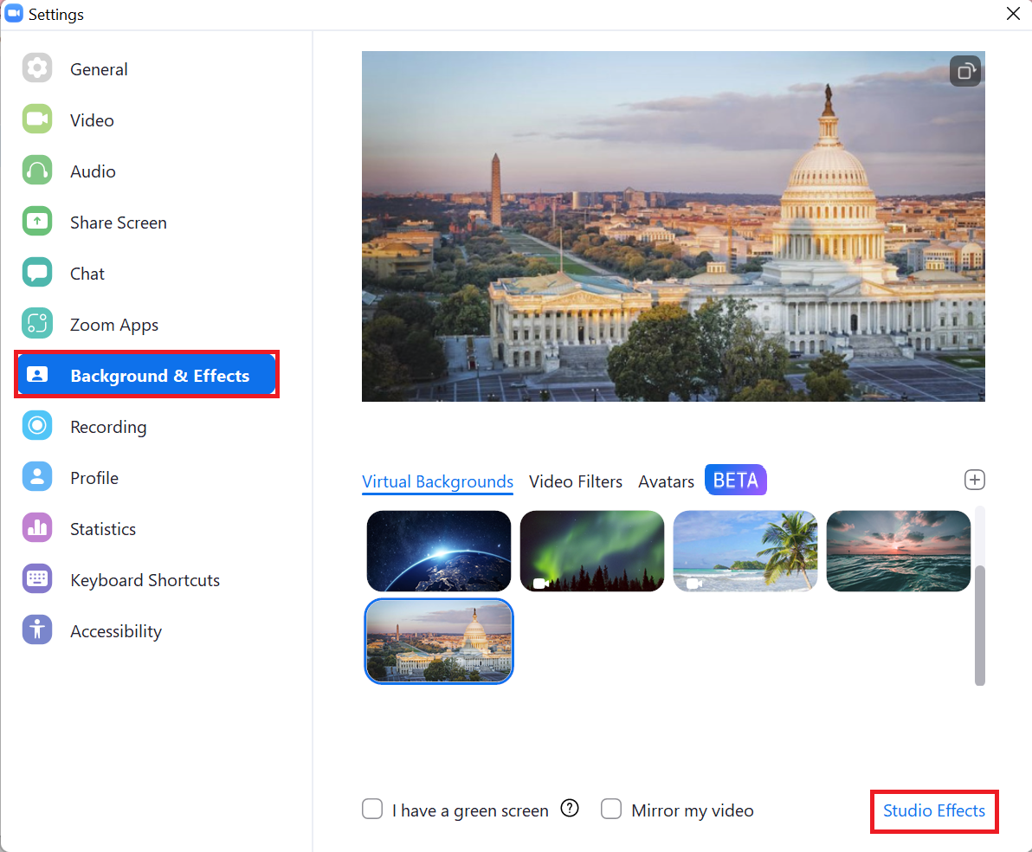Select the Keyboard Shortcuts menu item

click(146, 579)
